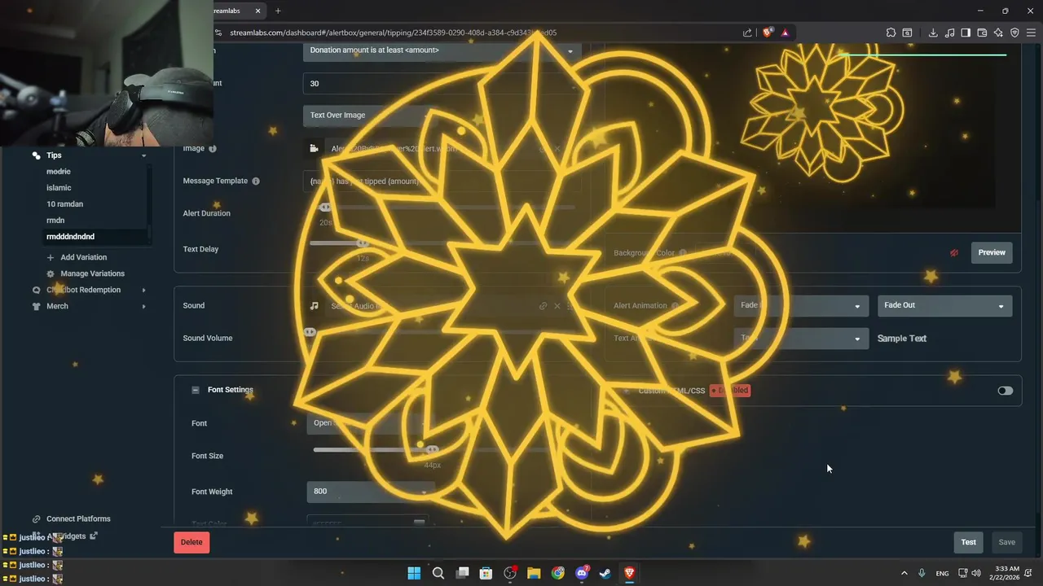The height and width of the screenshot is (586, 1043).
Task: Delete this alert variation
Action: [191, 542]
